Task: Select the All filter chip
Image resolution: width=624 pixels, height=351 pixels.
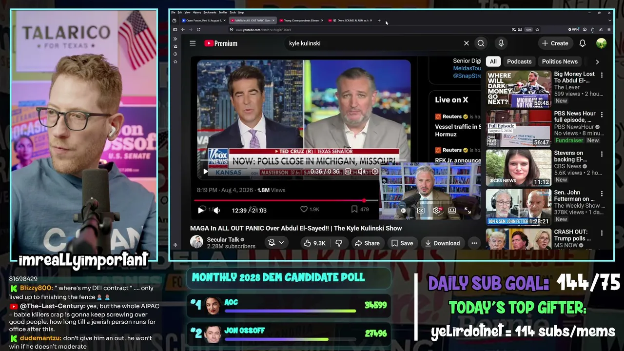Action: coord(493,61)
